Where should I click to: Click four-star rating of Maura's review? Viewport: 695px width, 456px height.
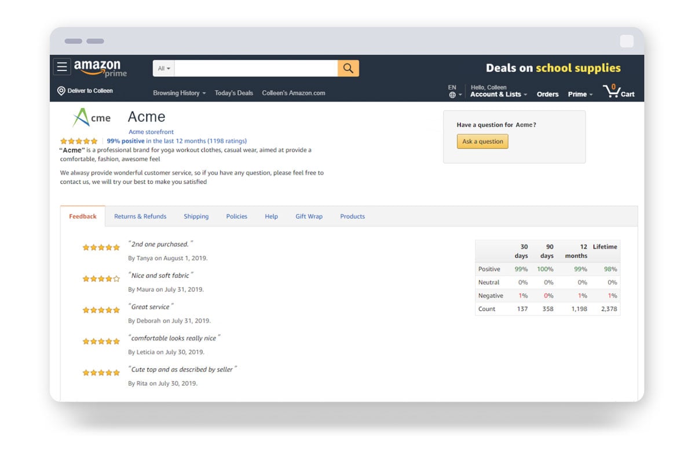[x=101, y=279]
